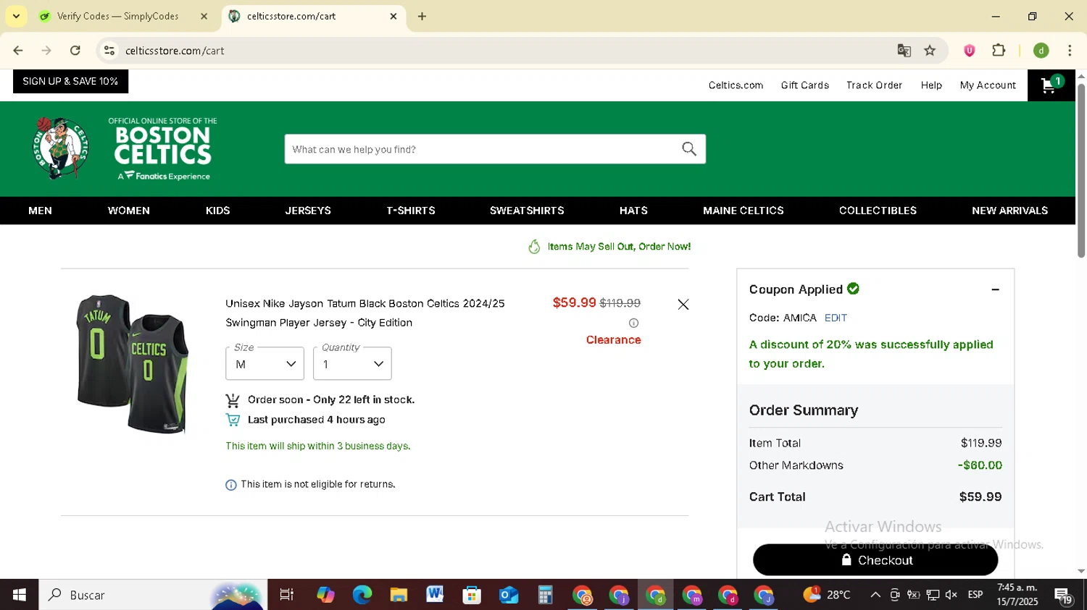Open the notification center icon

[x=1063, y=596]
